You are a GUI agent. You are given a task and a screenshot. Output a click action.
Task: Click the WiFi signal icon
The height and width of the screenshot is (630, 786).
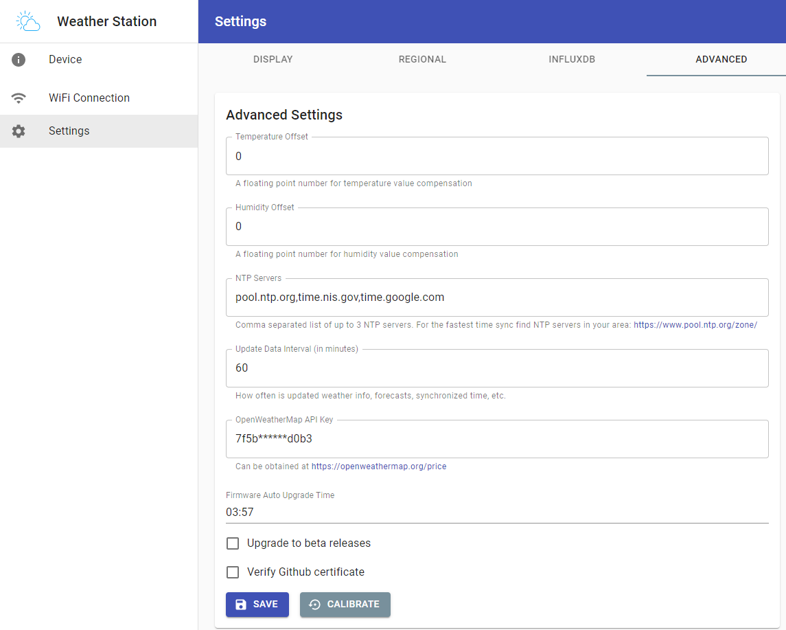click(19, 98)
